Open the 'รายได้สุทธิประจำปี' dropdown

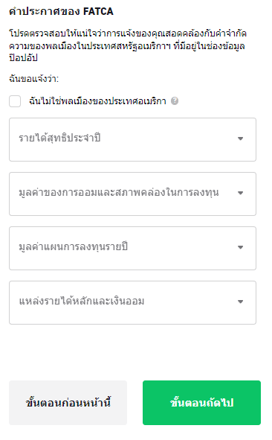tap(132, 140)
